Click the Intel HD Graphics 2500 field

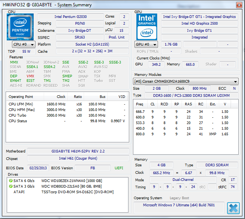click(199, 24)
